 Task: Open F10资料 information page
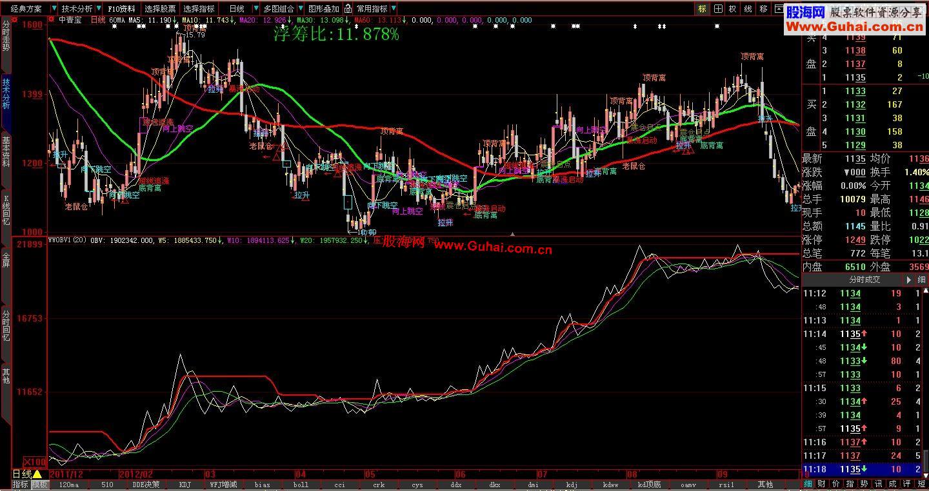(x=122, y=9)
